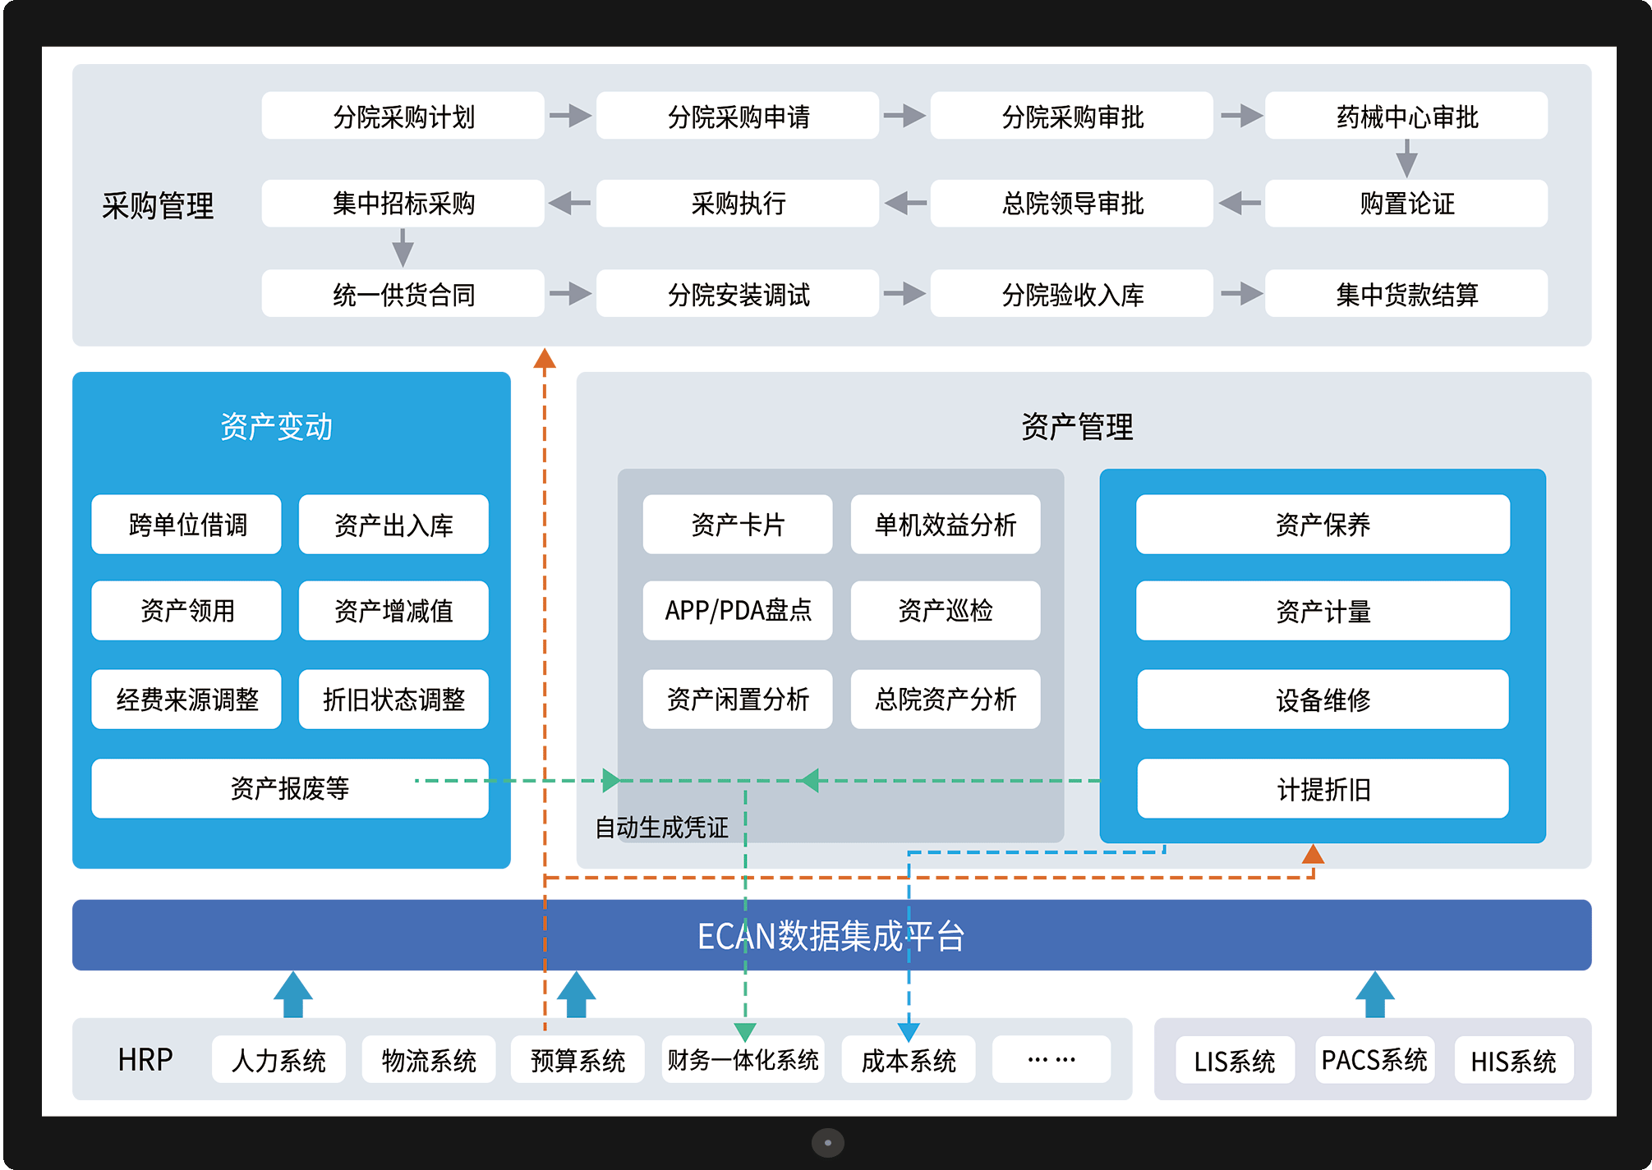Open the 跨单位借调 item
This screenshot has width=1652, height=1170.
point(186,525)
